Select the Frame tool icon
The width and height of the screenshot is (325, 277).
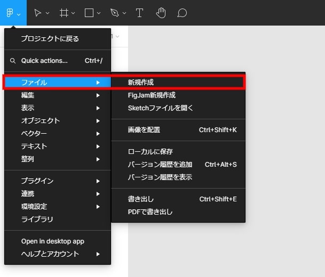coord(64,13)
